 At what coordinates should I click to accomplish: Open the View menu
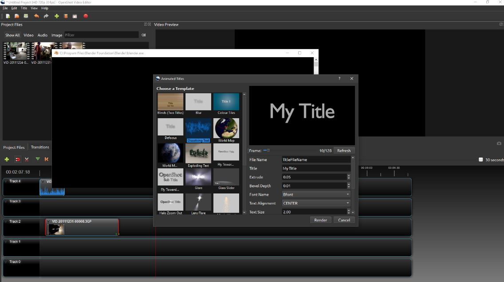(34, 8)
